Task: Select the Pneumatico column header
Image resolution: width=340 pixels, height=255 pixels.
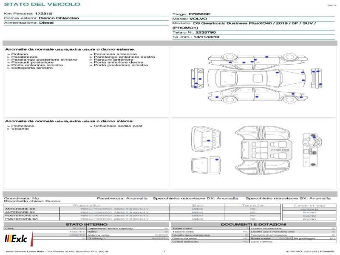Action: 87,205
